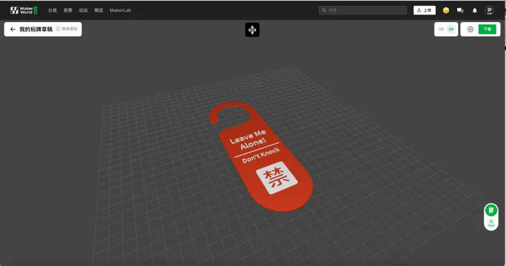
Task: Open the 论坛 forum menu item
Action: [83, 10]
